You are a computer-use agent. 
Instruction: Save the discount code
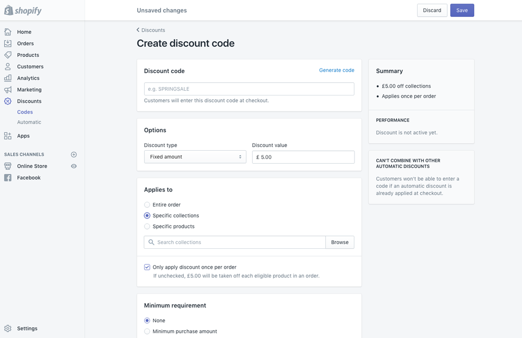pyautogui.click(x=461, y=10)
